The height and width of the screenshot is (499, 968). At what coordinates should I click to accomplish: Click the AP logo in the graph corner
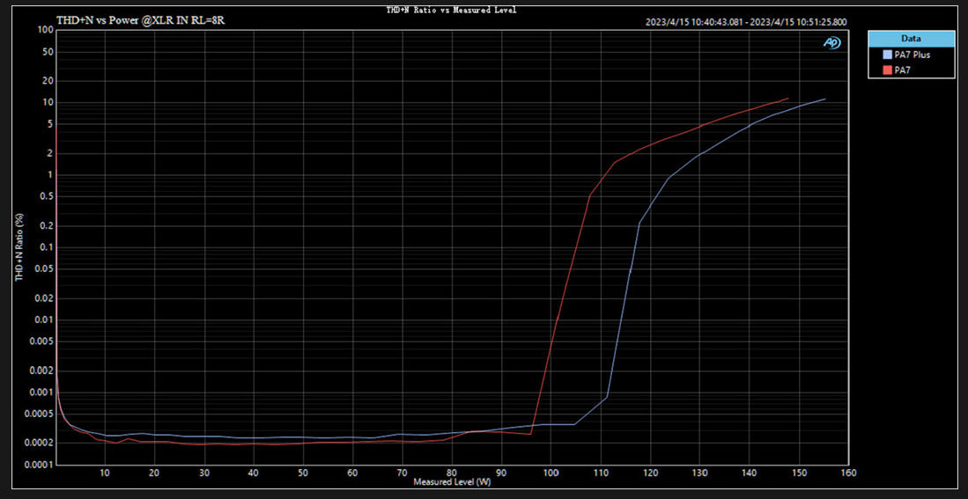tap(831, 42)
